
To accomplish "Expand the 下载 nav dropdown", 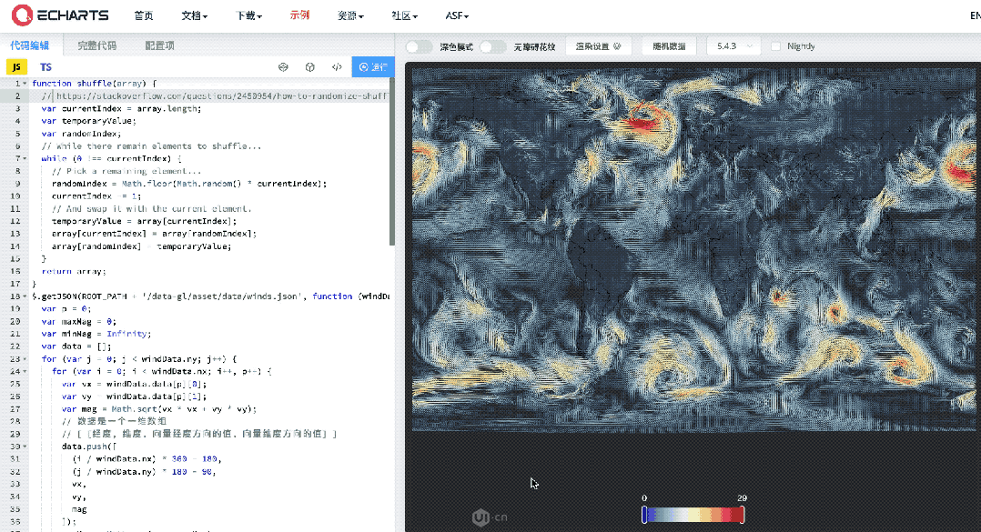I will (248, 15).
